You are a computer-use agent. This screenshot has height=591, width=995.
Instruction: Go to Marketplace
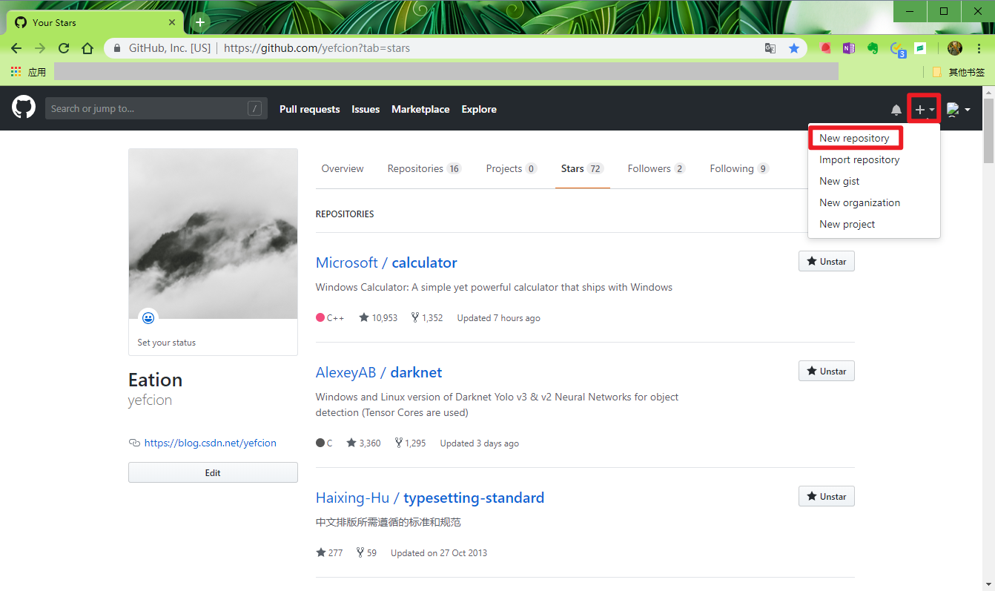(x=420, y=109)
